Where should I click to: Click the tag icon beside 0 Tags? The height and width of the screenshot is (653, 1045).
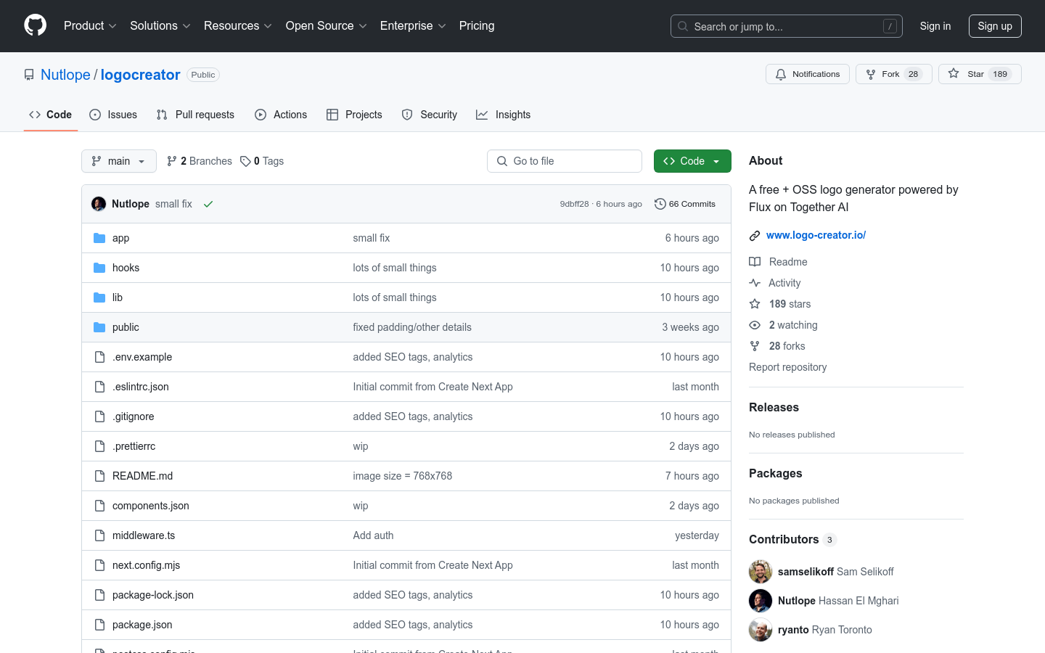click(x=245, y=161)
